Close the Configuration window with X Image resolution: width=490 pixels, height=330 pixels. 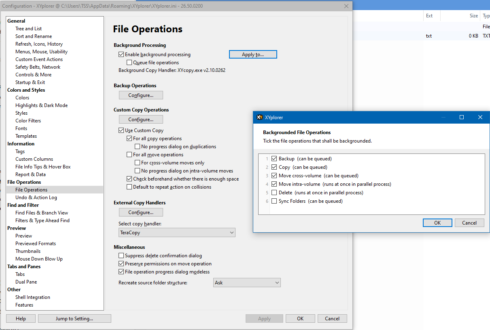point(346,6)
